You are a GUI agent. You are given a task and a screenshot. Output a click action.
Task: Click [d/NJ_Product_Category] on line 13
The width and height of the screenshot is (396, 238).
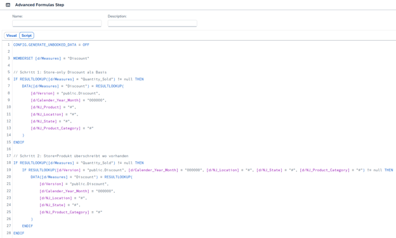tap(56, 128)
